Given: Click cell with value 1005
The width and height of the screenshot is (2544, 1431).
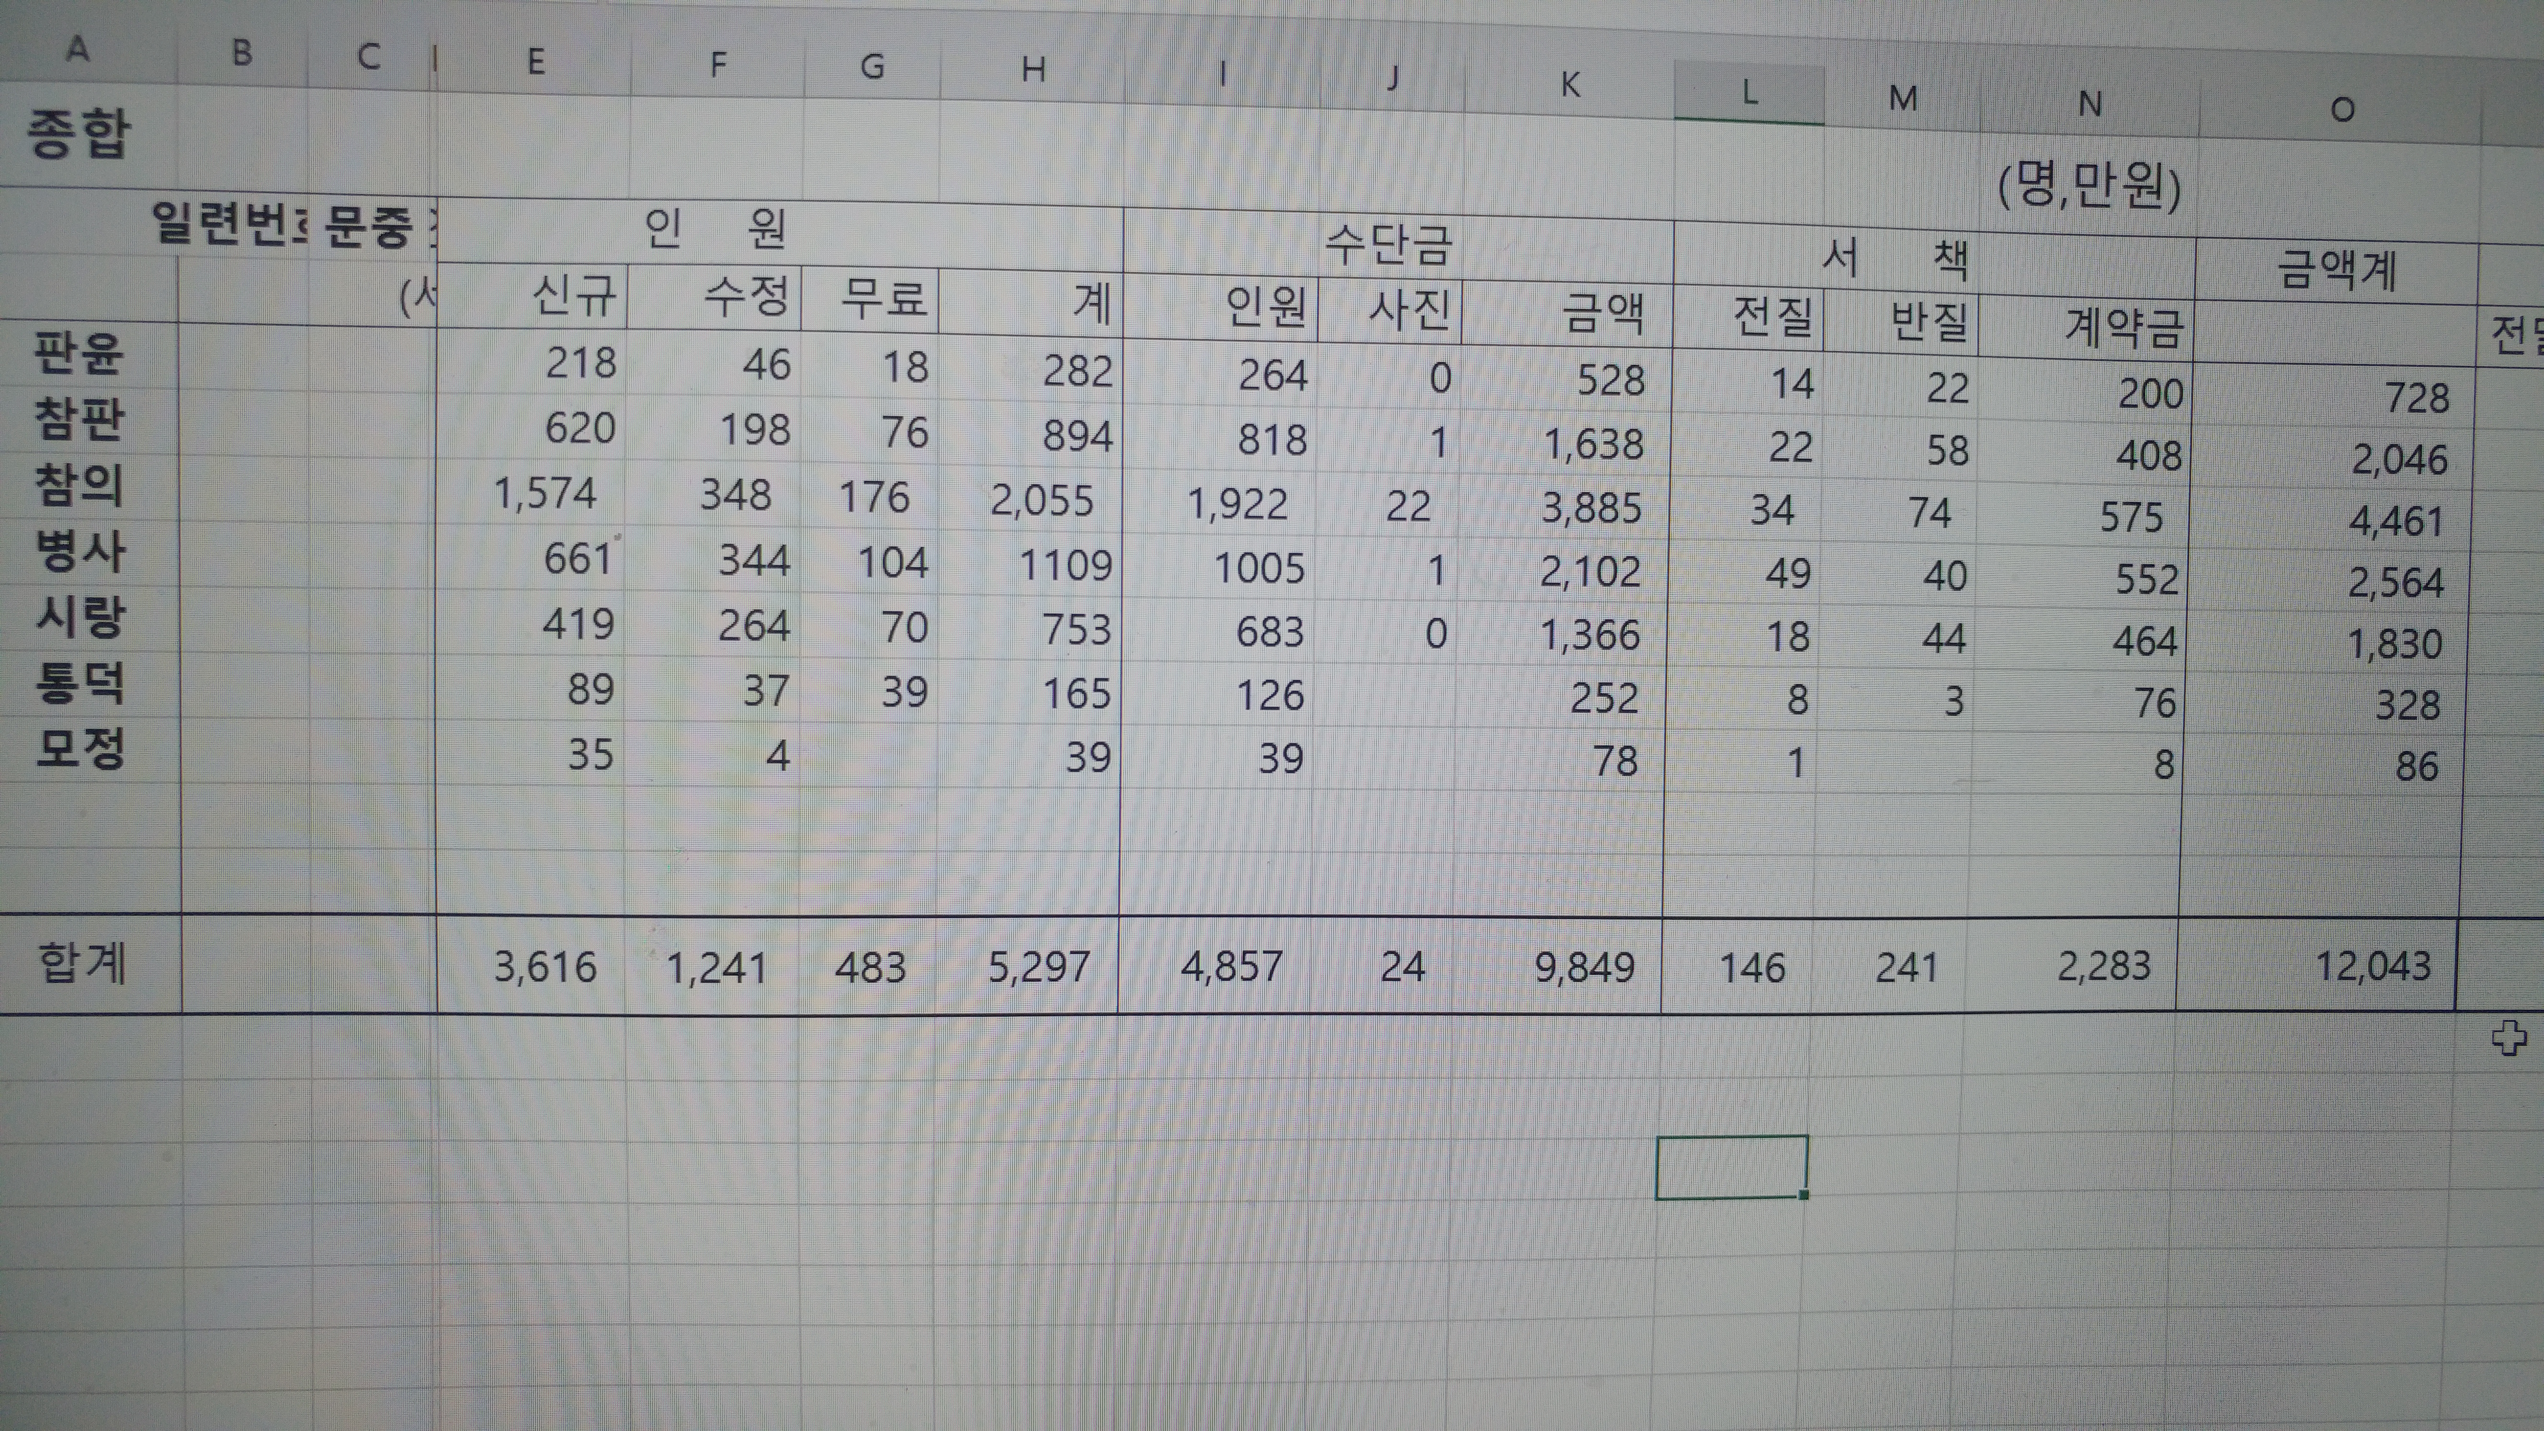Looking at the screenshot, I should [1259, 569].
